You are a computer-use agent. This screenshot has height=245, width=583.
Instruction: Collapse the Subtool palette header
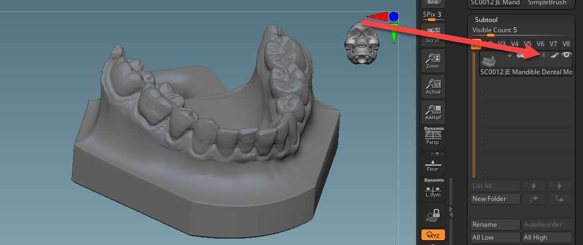tap(486, 20)
